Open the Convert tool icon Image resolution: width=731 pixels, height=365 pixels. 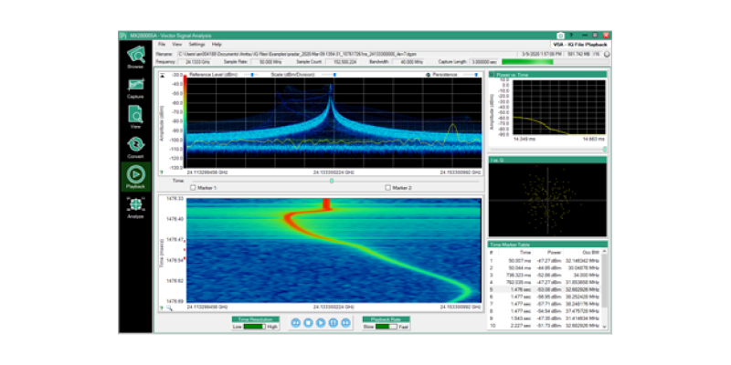click(135, 144)
